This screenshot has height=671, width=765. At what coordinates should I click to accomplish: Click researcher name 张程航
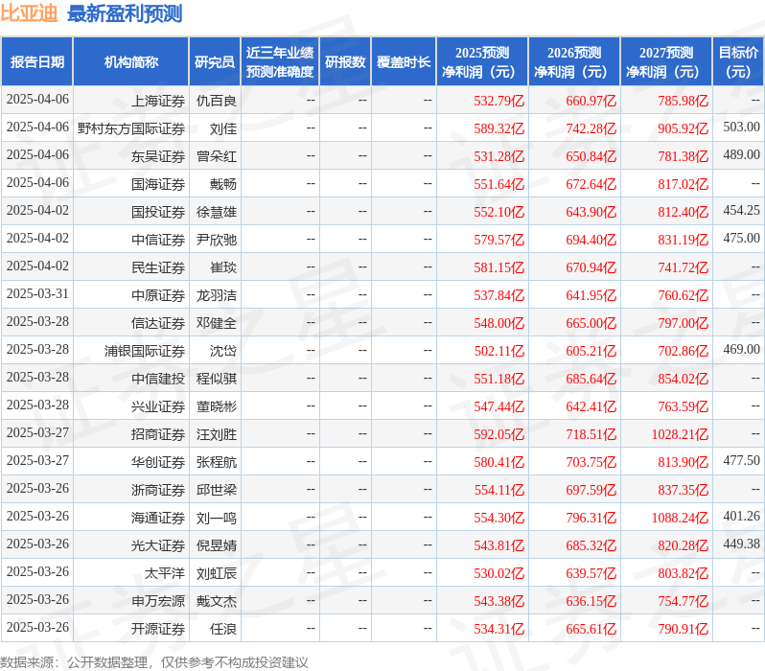(216, 463)
